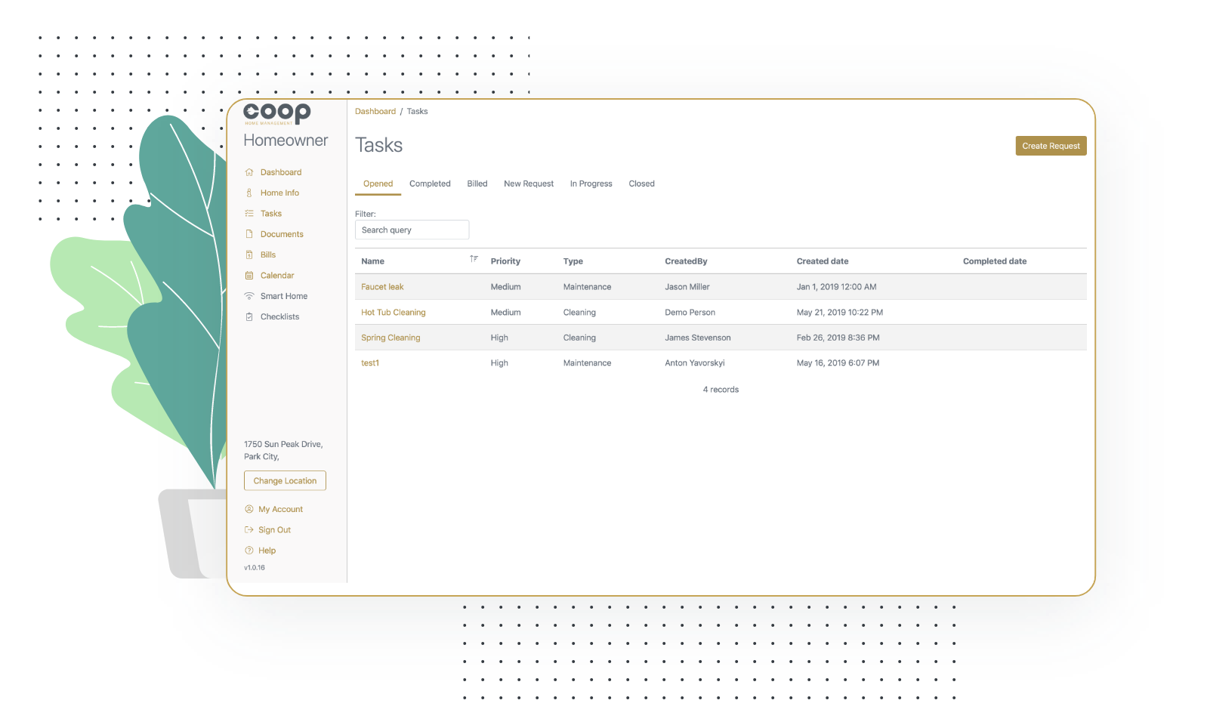This screenshot has height=725, width=1210.
Task: Switch to the Closed tab
Action: tap(641, 184)
